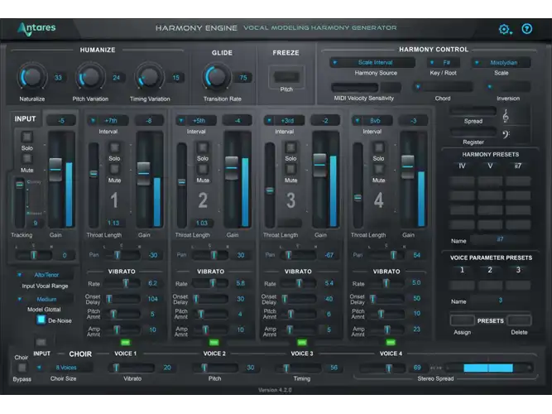
Task: Toggle Voice 2 choir green indicator
Action: point(214,342)
